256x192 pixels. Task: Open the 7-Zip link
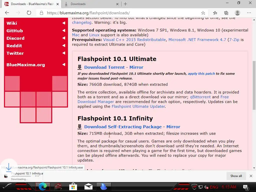234,40
